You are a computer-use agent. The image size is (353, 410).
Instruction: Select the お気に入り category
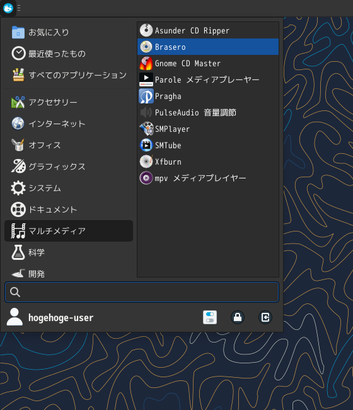(x=69, y=32)
